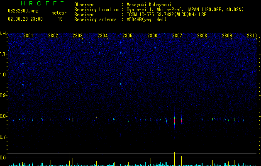Click the 0.9 frequency axis label
This screenshot has height=166, width=261.
pos(3,95)
